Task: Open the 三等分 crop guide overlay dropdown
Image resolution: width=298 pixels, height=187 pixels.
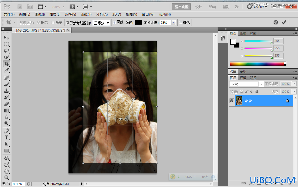Action: [101, 23]
